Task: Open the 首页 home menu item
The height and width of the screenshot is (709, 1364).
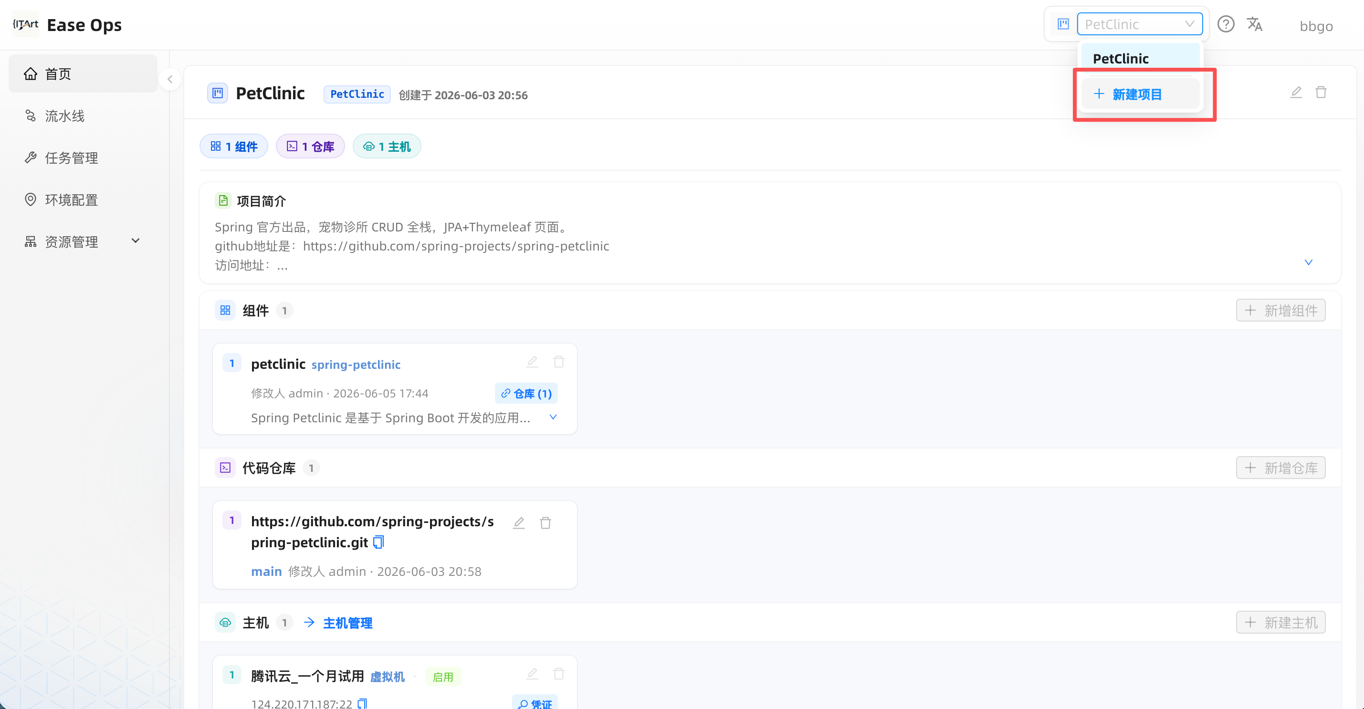Action: click(83, 73)
